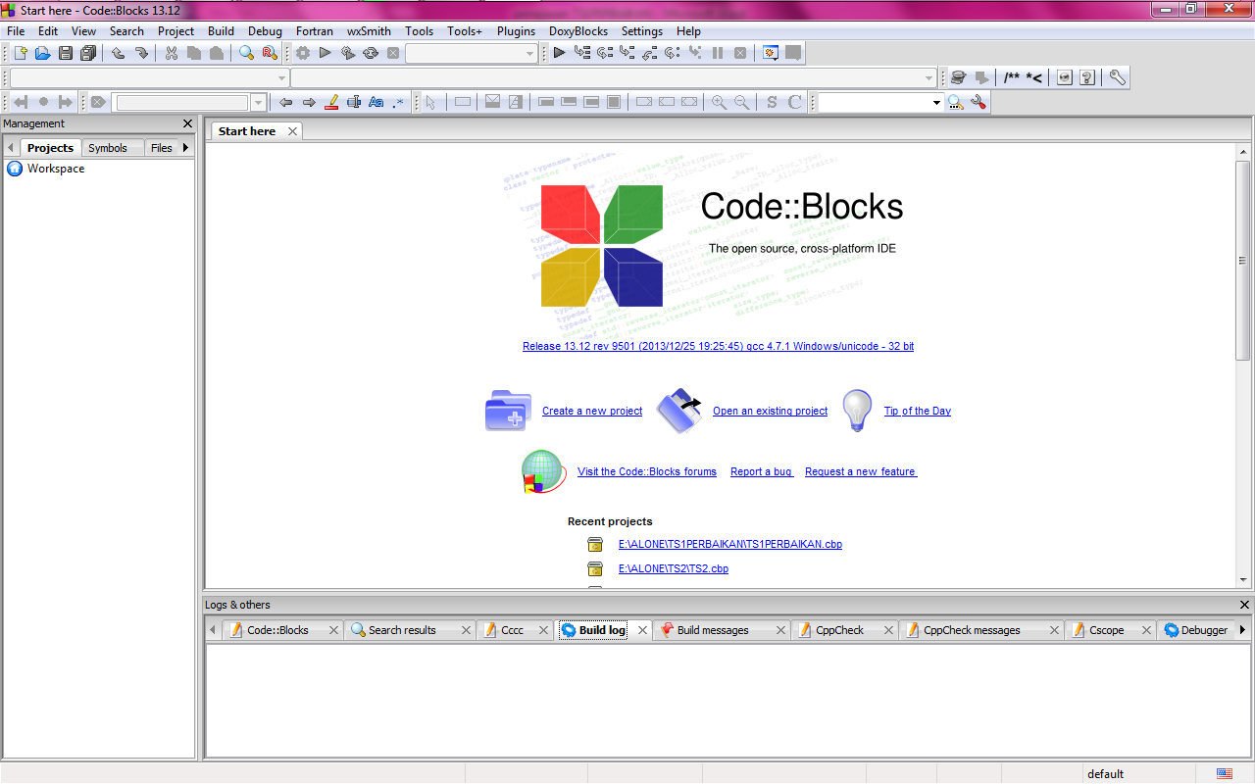Click the Save single-floppy icon

(66, 53)
